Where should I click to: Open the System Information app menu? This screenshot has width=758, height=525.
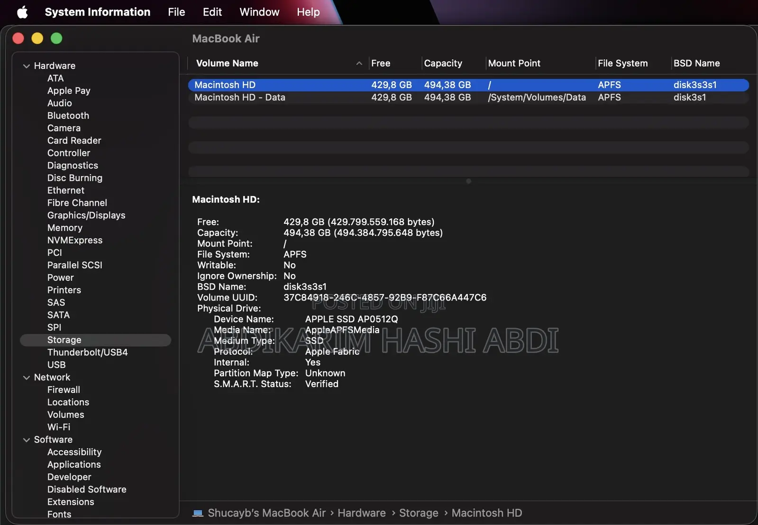point(98,12)
